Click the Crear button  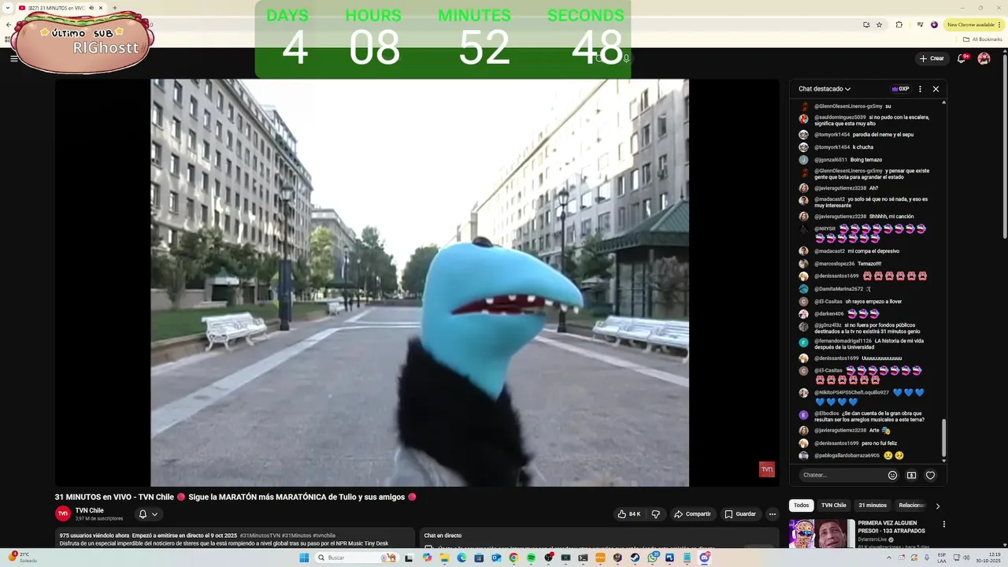932,58
